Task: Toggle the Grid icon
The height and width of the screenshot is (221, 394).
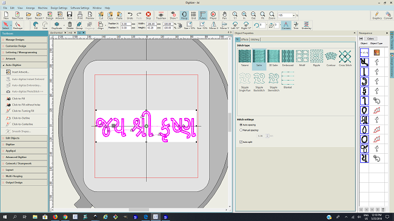Action: [193, 15]
